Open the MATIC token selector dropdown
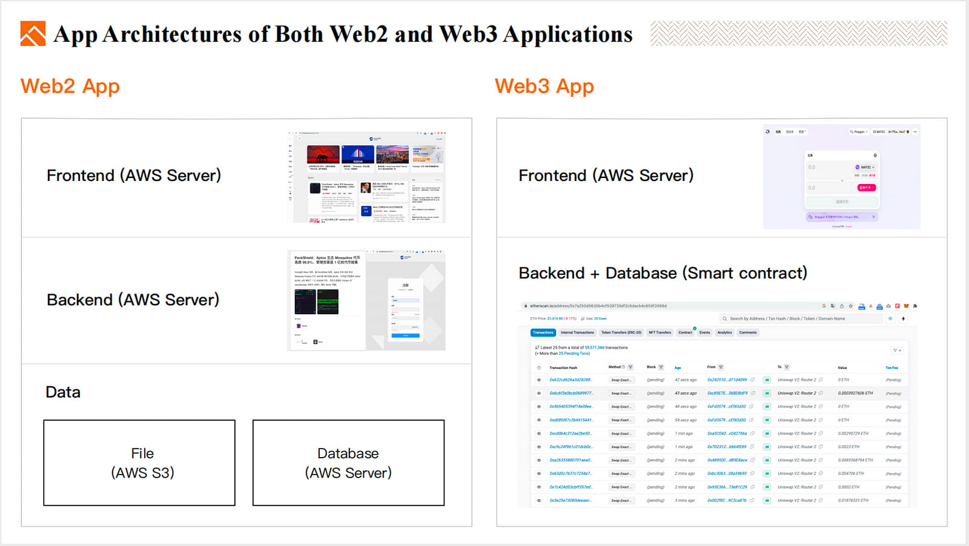 click(x=865, y=167)
